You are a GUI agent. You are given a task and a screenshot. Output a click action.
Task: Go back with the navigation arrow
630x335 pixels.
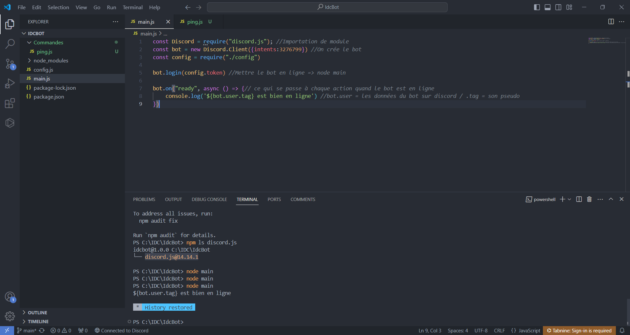(x=188, y=7)
